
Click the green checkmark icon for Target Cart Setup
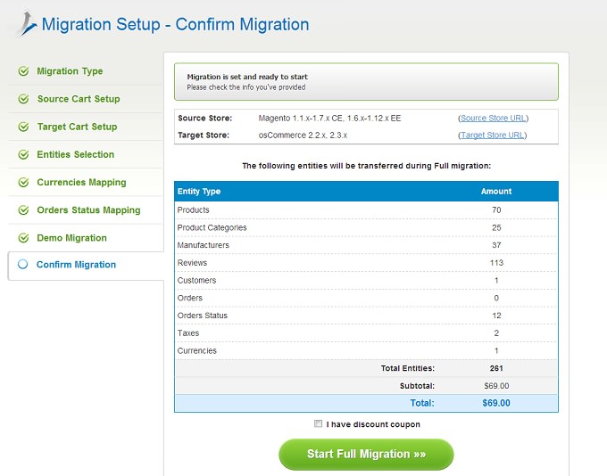[x=23, y=127]
